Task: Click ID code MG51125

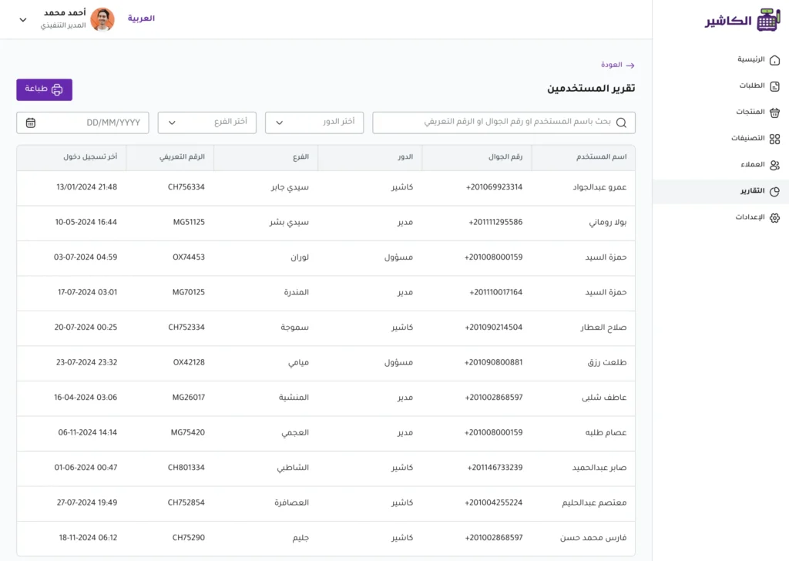Action: (189, 223)
